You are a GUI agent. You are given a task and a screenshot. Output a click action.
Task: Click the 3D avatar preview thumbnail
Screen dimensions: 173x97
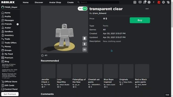tap(64, 29)
